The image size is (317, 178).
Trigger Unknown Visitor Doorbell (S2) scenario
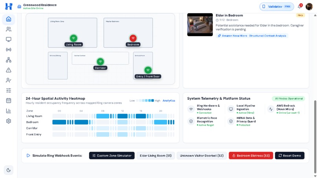point(202,156)
